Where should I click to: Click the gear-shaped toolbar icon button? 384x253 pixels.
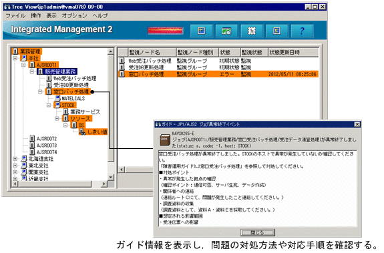tap(252, 31)
